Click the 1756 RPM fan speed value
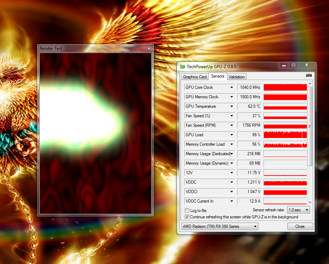 coord(249,125)
